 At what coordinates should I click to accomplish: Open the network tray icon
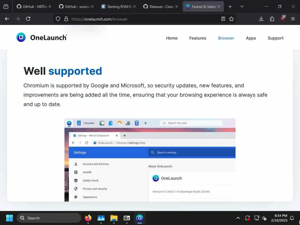[257, 218]
